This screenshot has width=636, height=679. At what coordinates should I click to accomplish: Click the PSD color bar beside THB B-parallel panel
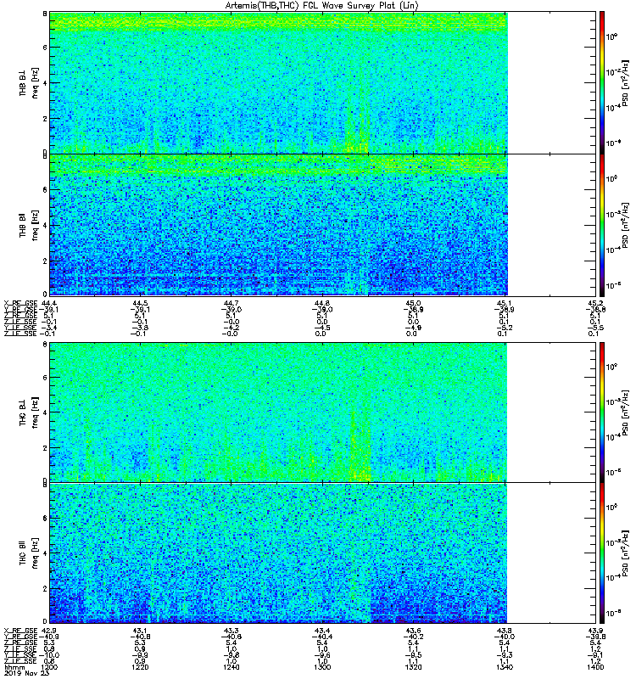[x=602, y=225]
